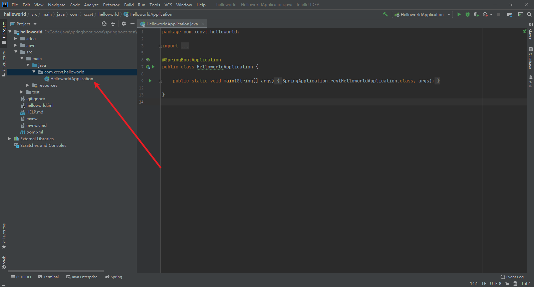Open the Navigate menu

pyautogui.click(x=57, y=5)
